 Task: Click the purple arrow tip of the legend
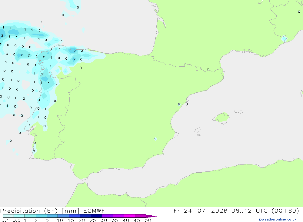pos(151,216)
